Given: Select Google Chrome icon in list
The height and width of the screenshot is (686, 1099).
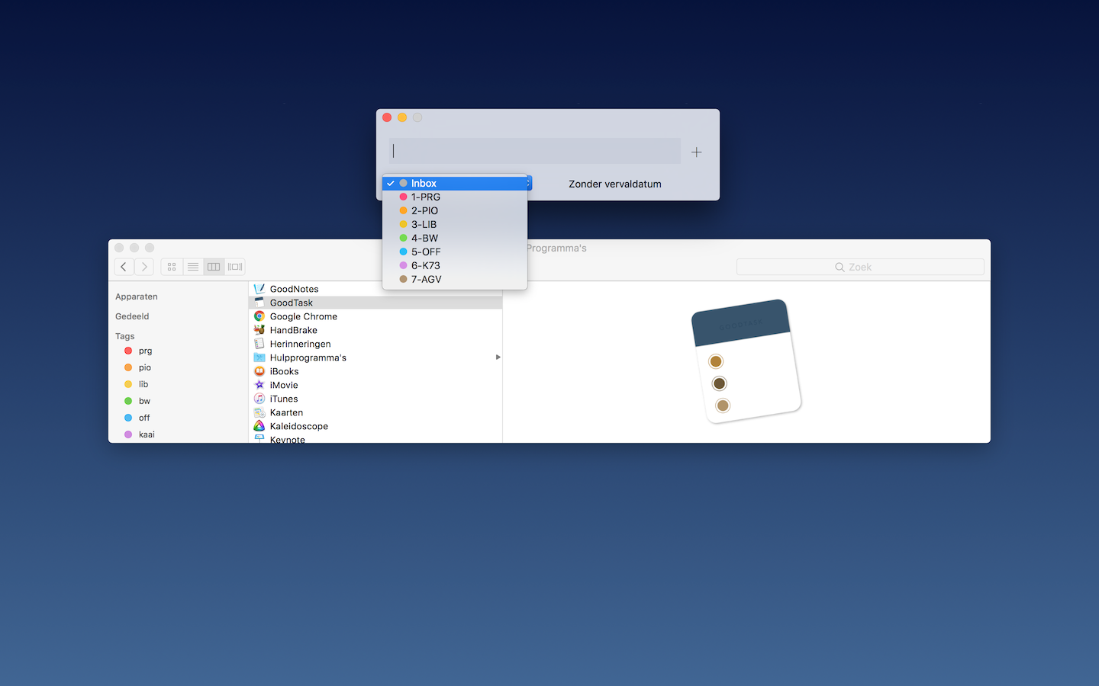Looking at the screenshot, I should point(259,316).
